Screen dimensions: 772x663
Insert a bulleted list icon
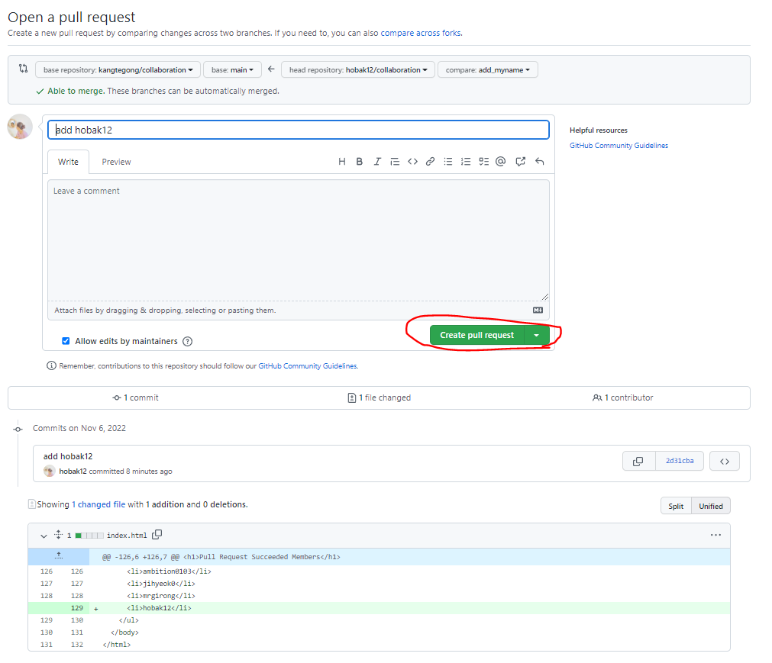pos(448,162)
